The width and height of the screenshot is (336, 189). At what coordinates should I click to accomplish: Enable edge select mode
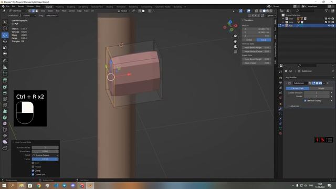pos(34,10)
